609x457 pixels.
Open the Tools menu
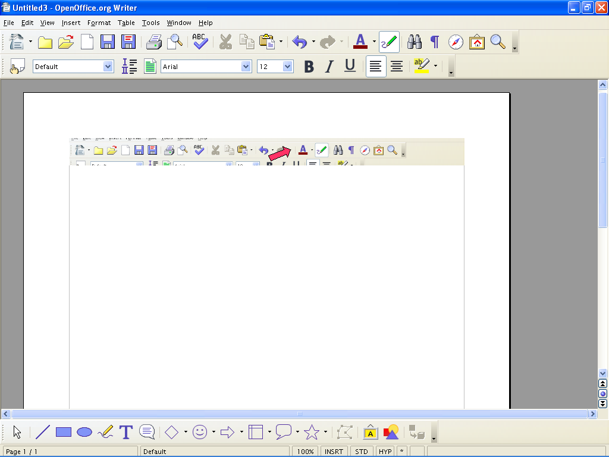[150, 23]
